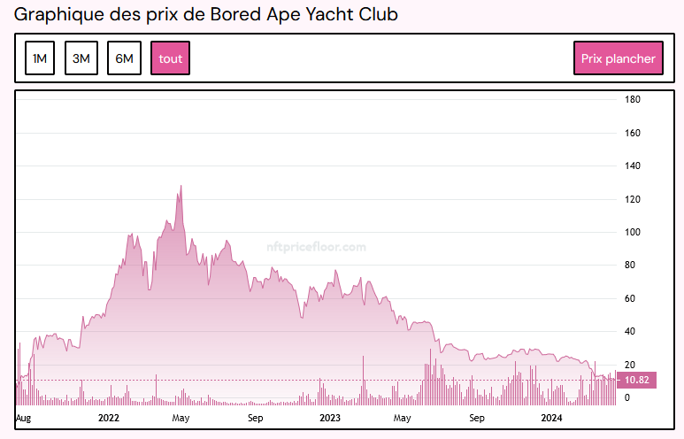Switch chart to 3M range
The width and height of the screenshot is (684, 439).
(81, 59)
